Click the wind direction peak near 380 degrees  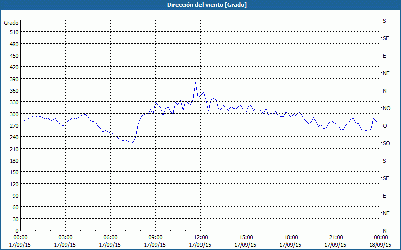coord(195,83)
